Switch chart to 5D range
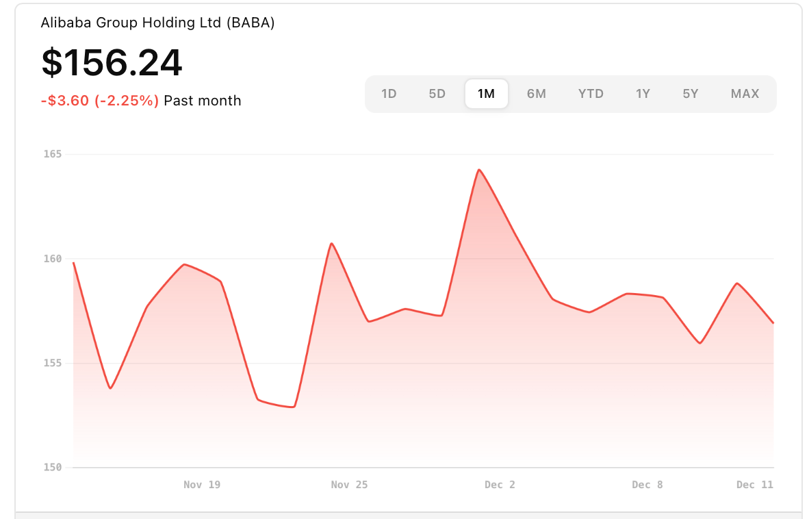809x519 pixels. pos(437,94)
